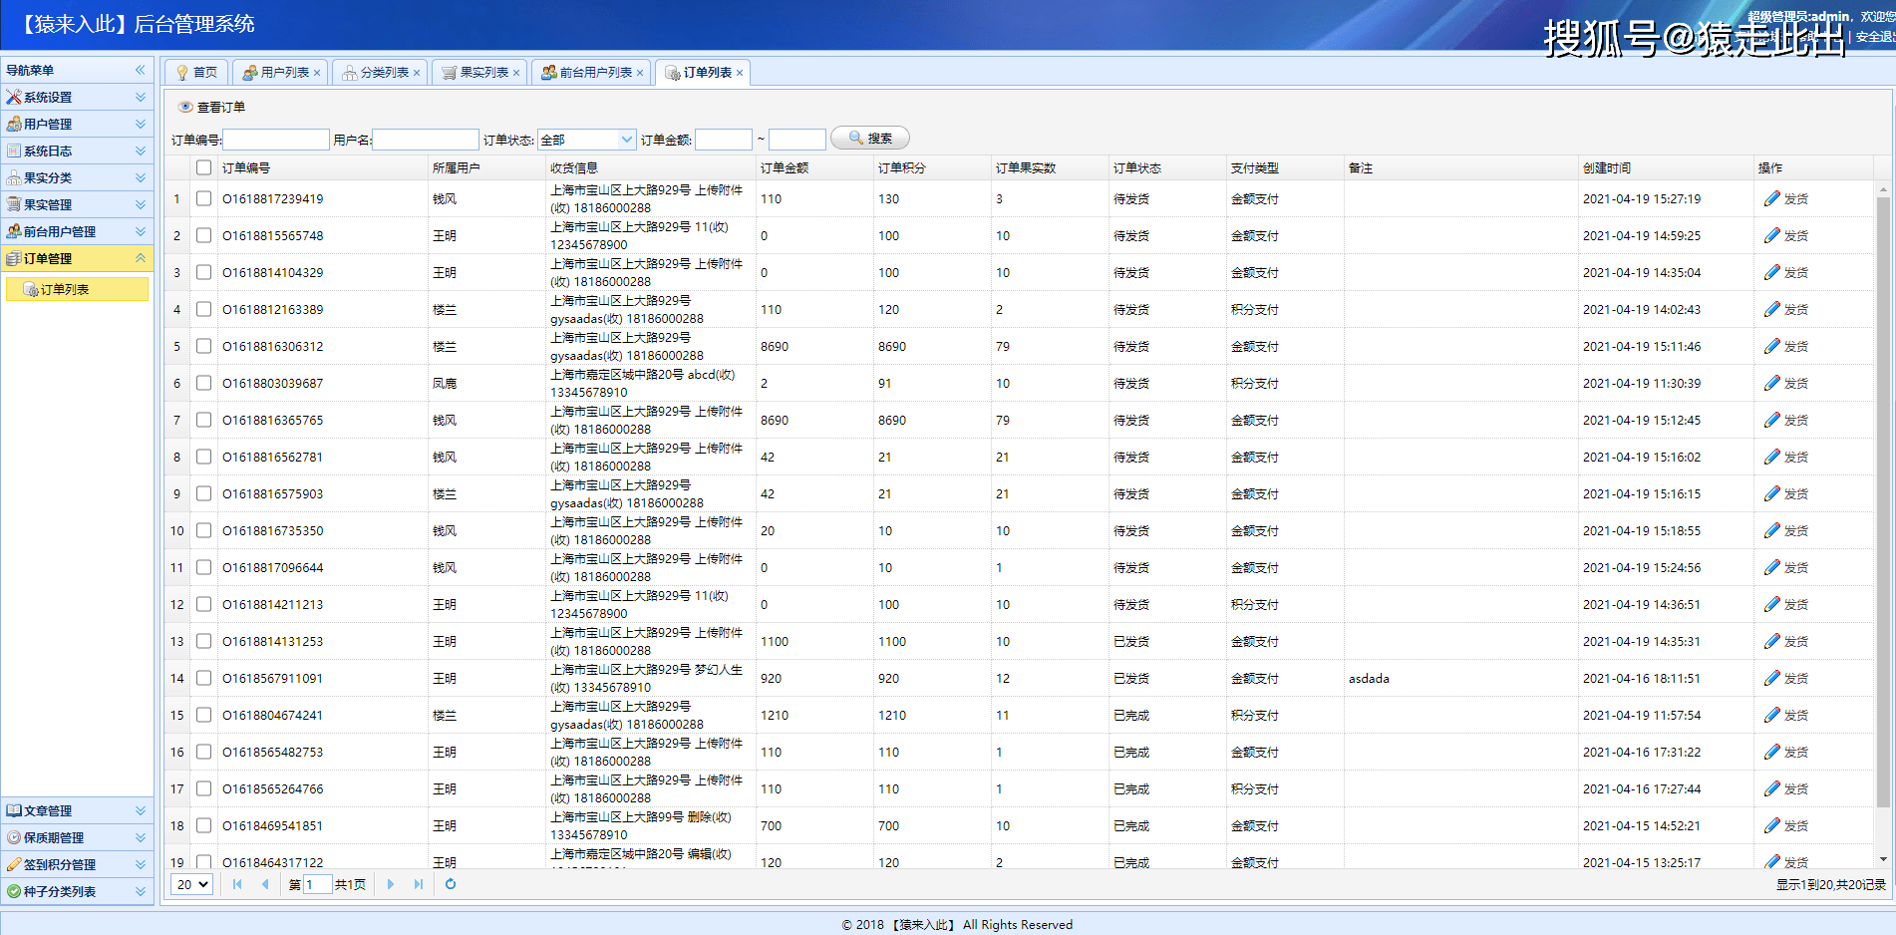1896x935 pixels.
Task: Check the box for order O1618565482753
Action: [x=204, y=752]
